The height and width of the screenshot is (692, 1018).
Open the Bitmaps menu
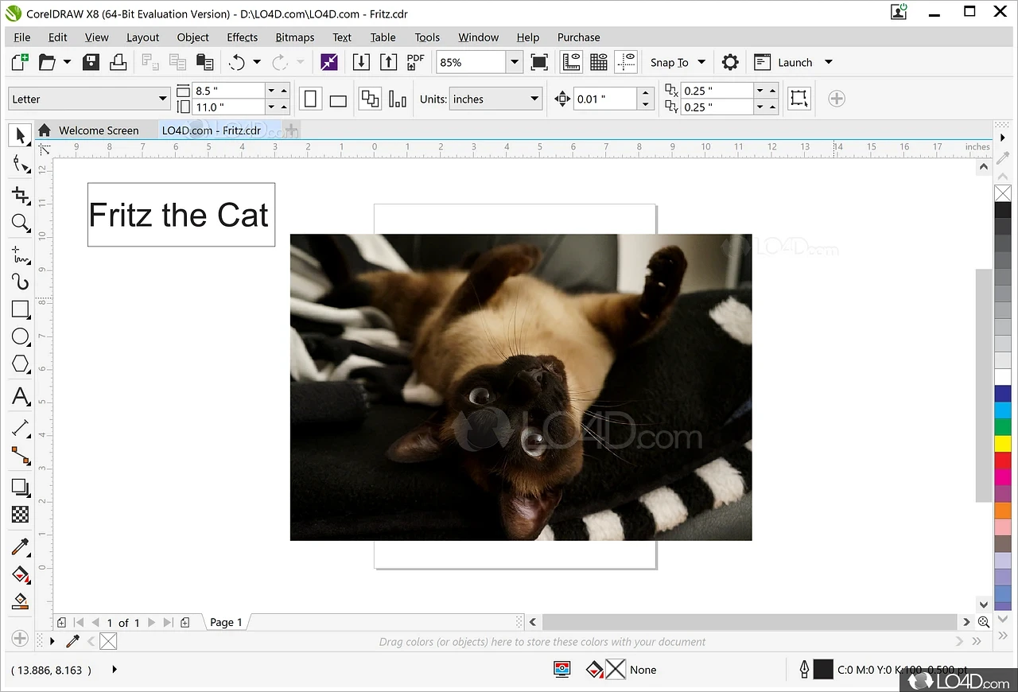coord(294,37)
